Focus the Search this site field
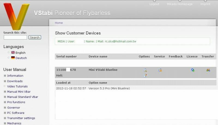The width and height of the screenshot is (218, 125). (15, 37)
